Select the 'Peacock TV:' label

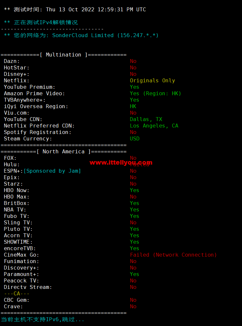tap(21, 280)
